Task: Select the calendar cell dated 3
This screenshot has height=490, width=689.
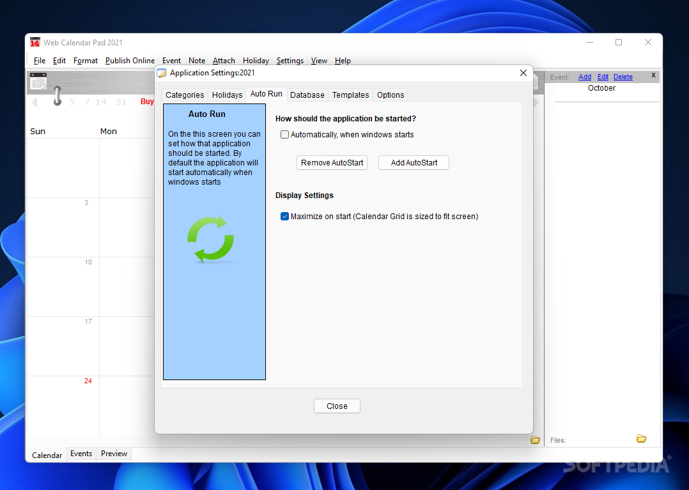Action: pos(63,227)
